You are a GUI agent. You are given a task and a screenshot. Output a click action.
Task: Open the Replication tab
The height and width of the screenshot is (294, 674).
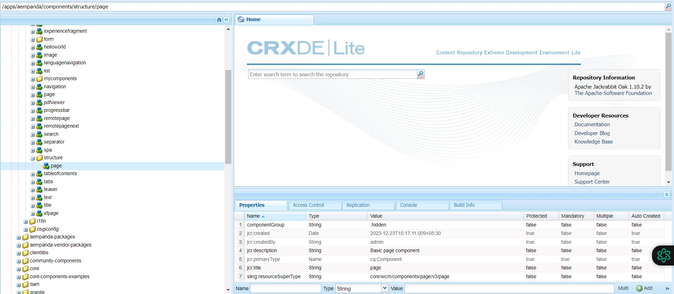[368, 205]
